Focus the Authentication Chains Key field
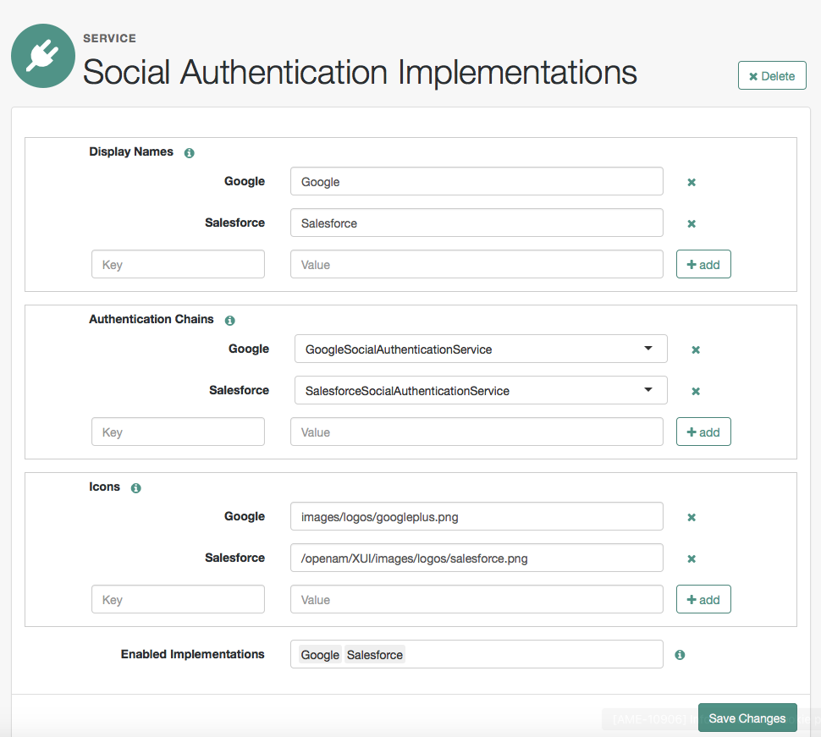Screen dimensions: 821x737 click(178, 432)
